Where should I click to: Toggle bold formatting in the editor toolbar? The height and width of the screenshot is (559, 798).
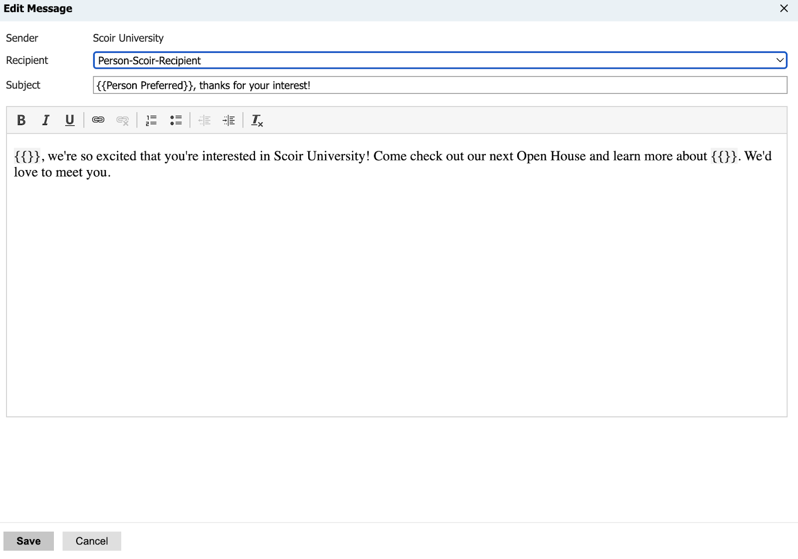21,120
